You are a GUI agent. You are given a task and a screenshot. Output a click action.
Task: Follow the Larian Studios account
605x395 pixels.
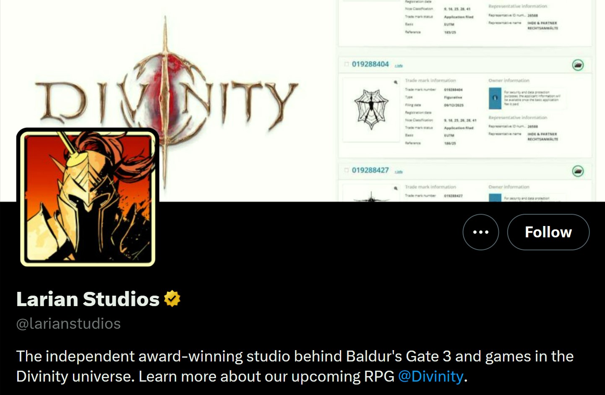point(548,232)
